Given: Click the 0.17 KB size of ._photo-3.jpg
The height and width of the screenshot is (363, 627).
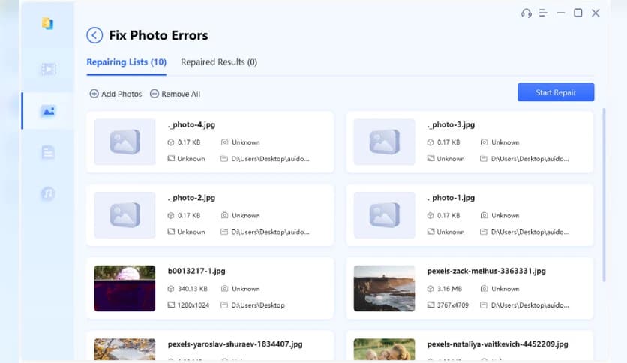Looking at the screenshot, I should [448, 142].
